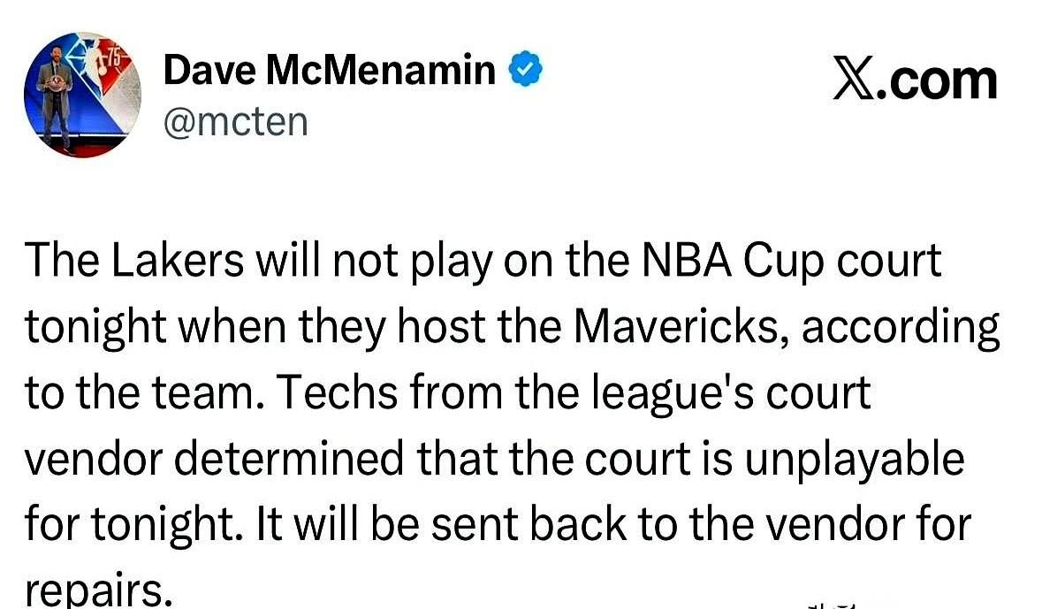Screen dimensions: 1042x609
Task: Click the phrase NBA Cup court
Action: point(792,262)
